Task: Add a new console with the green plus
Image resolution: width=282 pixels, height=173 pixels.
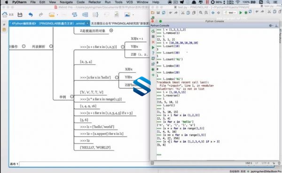Action: [153, 75]
